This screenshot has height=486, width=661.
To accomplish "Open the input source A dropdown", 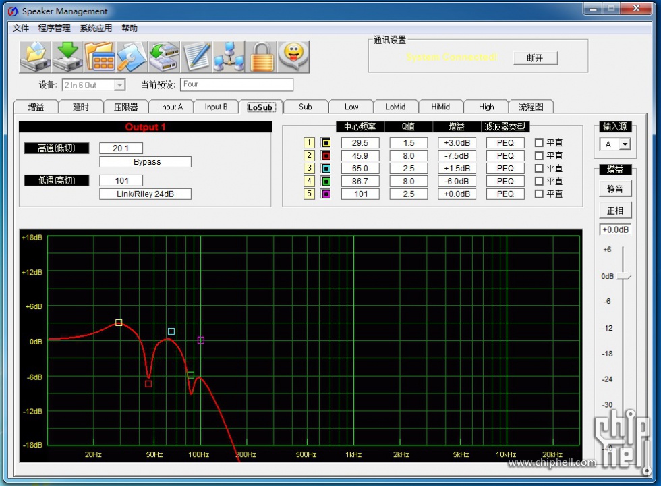I will (x=625, y=144).
